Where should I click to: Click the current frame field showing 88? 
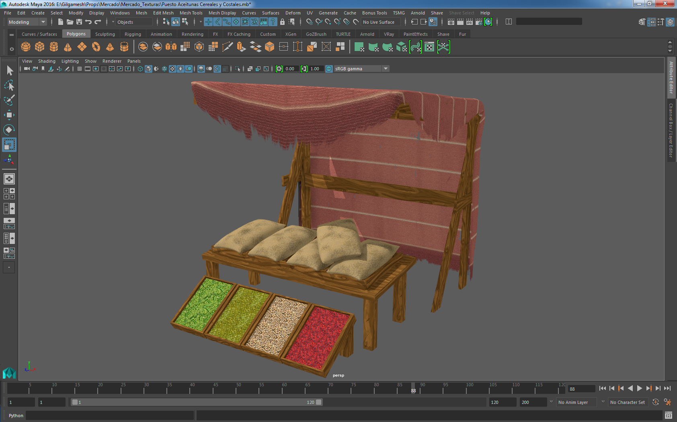(x=581, y=389)
